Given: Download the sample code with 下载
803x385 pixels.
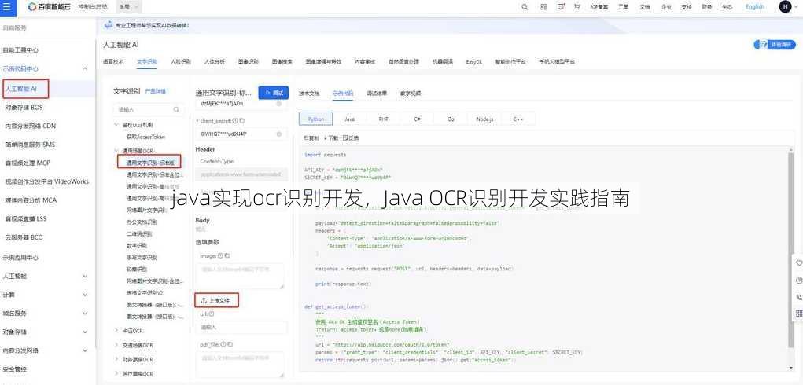Looking at the screenshot, I should pyautogui.click(x=331, y=138).
